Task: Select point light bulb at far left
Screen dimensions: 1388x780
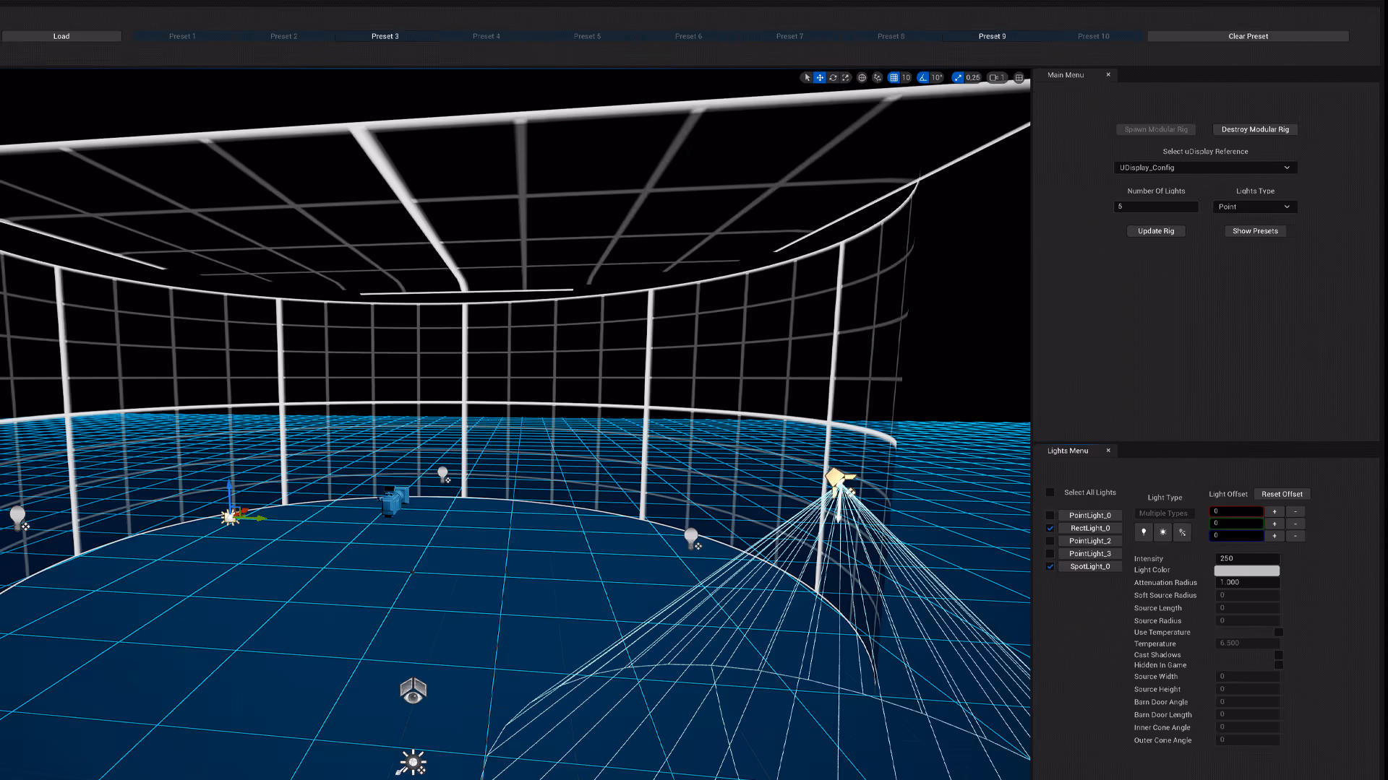Action: (x=19, y=518)
